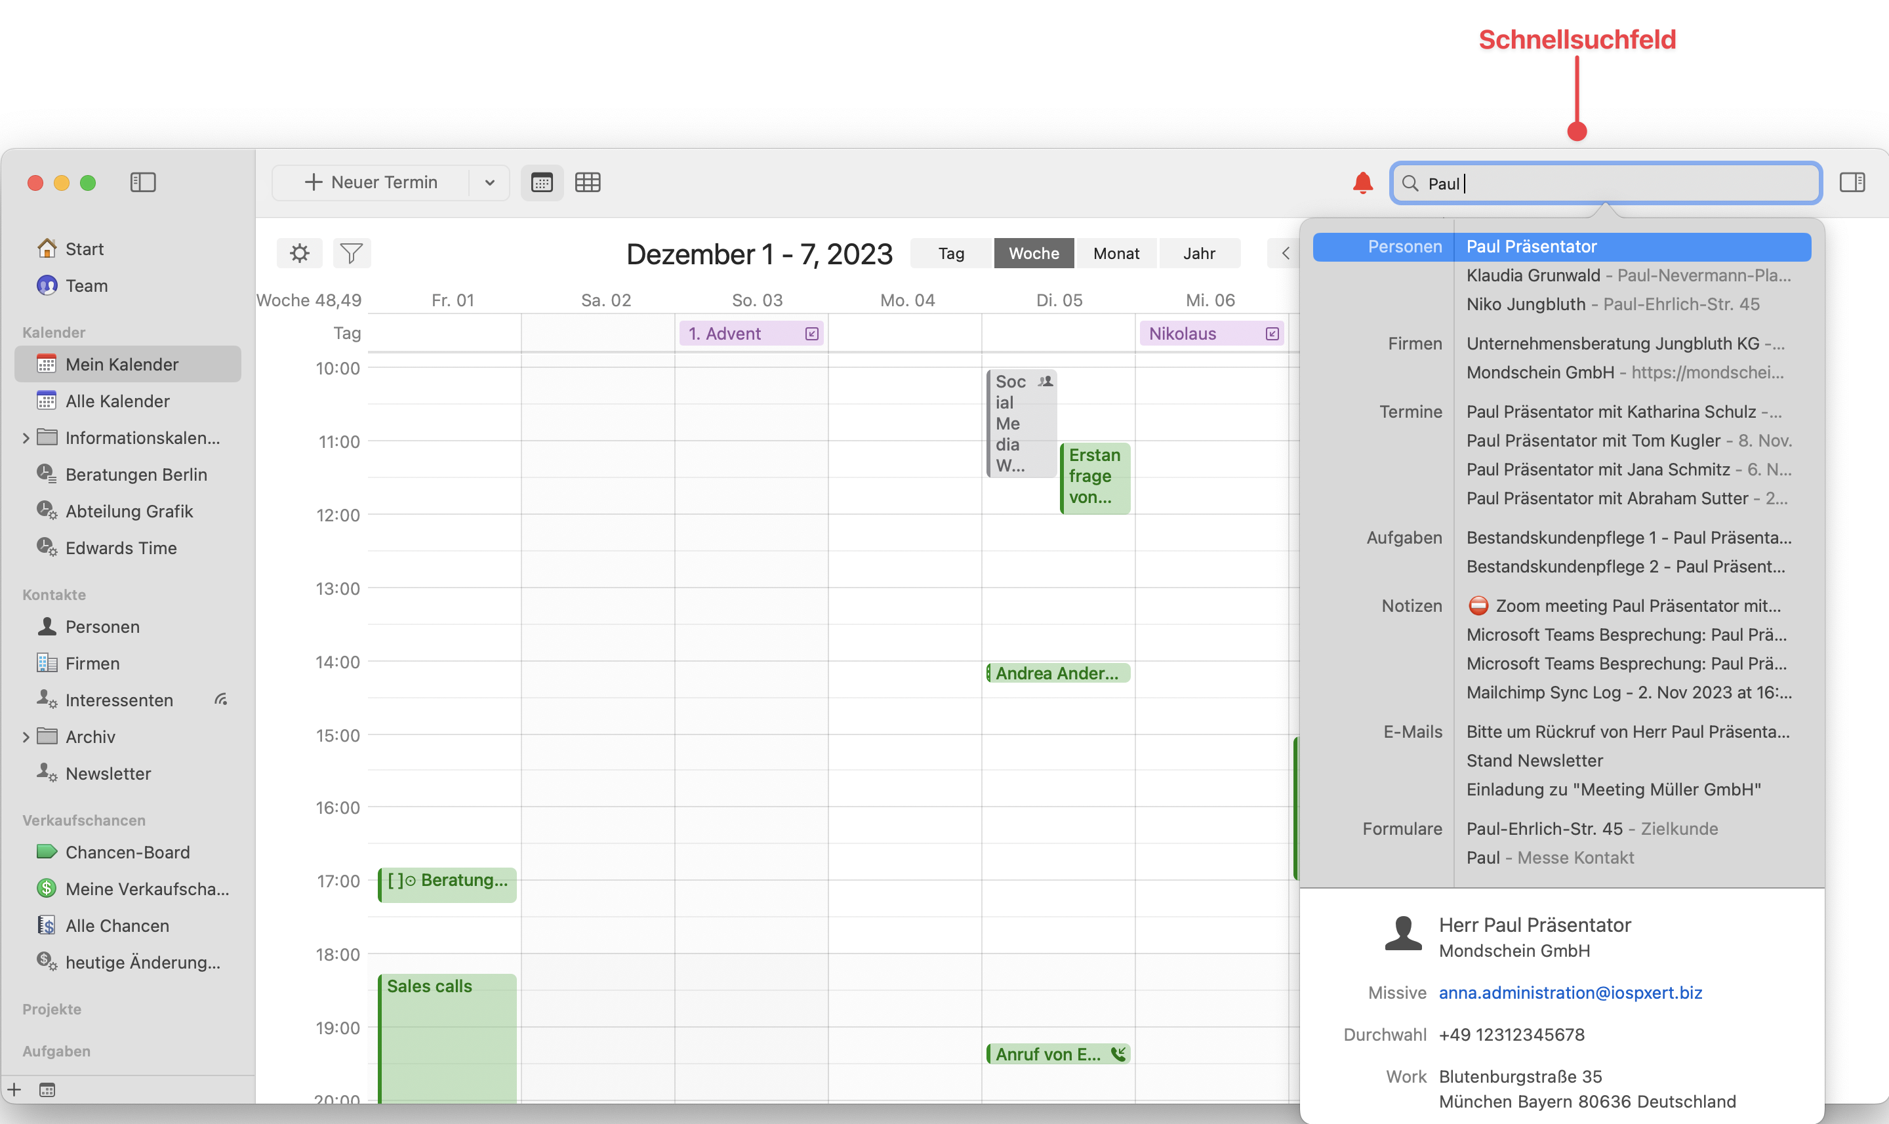1889x1124 pixels.
Task: Open the Neuer Termin dropdown arrow
Action: [489, 182]
